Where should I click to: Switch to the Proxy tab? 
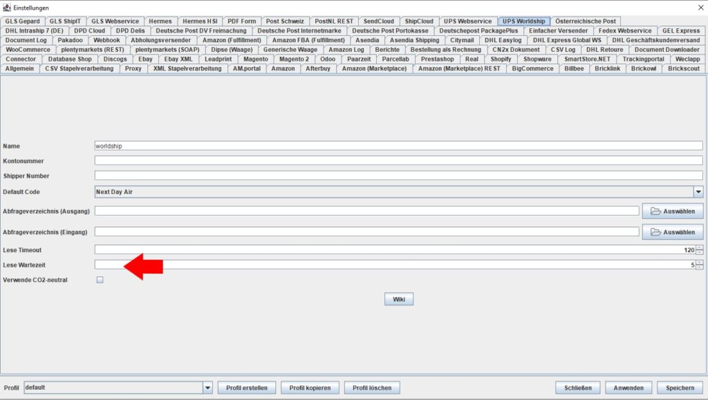point(133,68)
